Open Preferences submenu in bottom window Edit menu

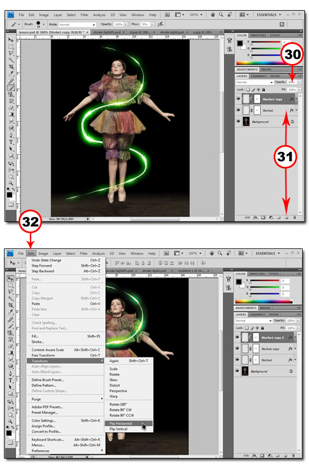tap(67, 451)
